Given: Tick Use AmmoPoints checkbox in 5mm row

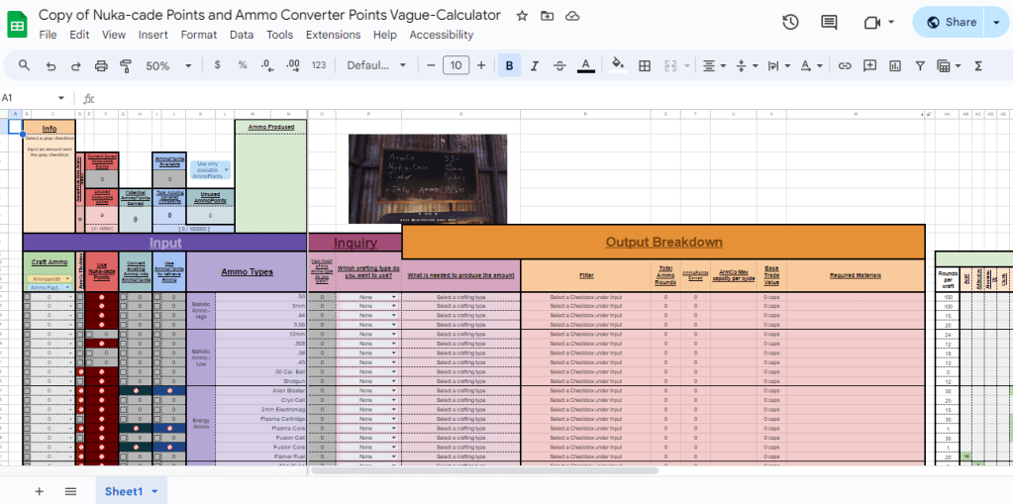Looking at the screenshot, I should (157, 306).
